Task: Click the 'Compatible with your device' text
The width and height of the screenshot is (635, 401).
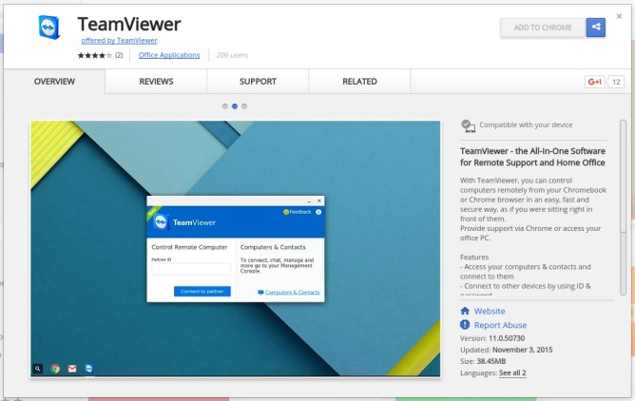Action: pyautogui.click(x=526, y=125)
